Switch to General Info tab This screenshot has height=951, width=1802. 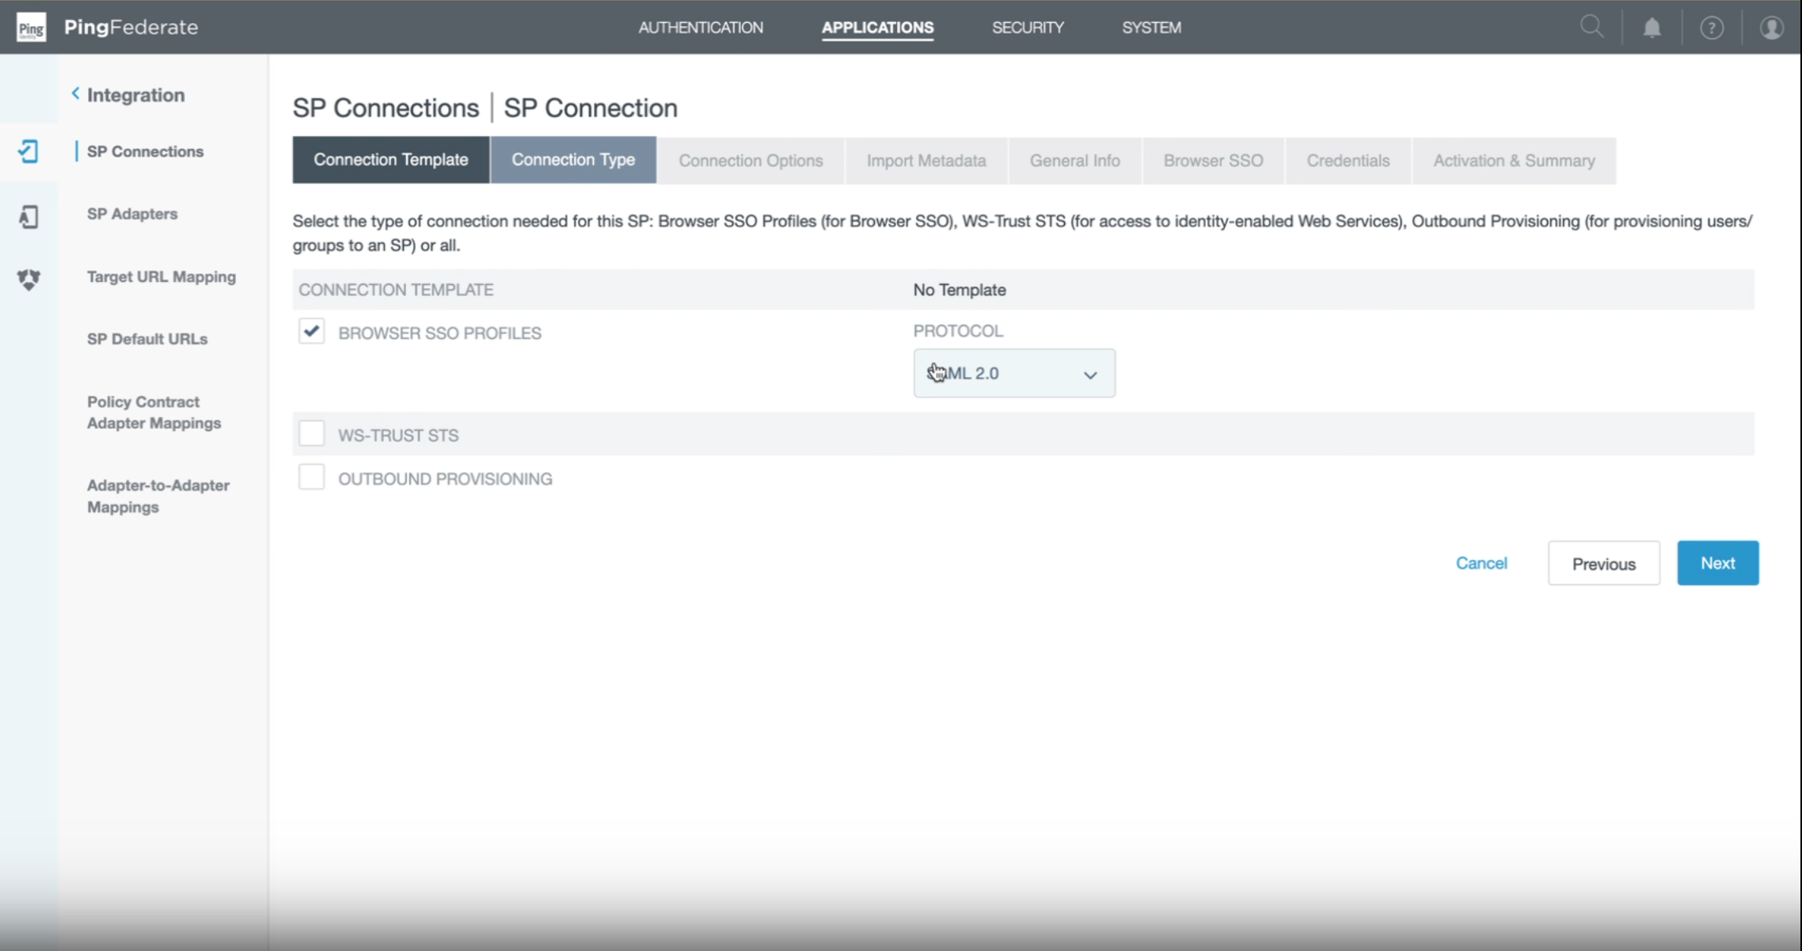pyautogui.click(x=1074, y=161)
